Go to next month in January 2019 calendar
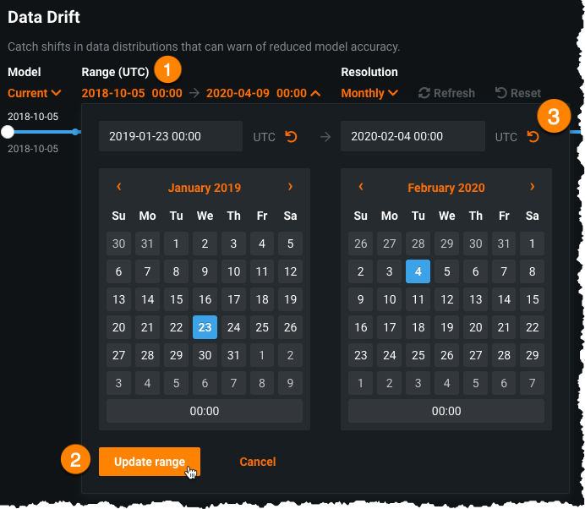The height and width of the screenshot is (509, 585). point(290,187)
